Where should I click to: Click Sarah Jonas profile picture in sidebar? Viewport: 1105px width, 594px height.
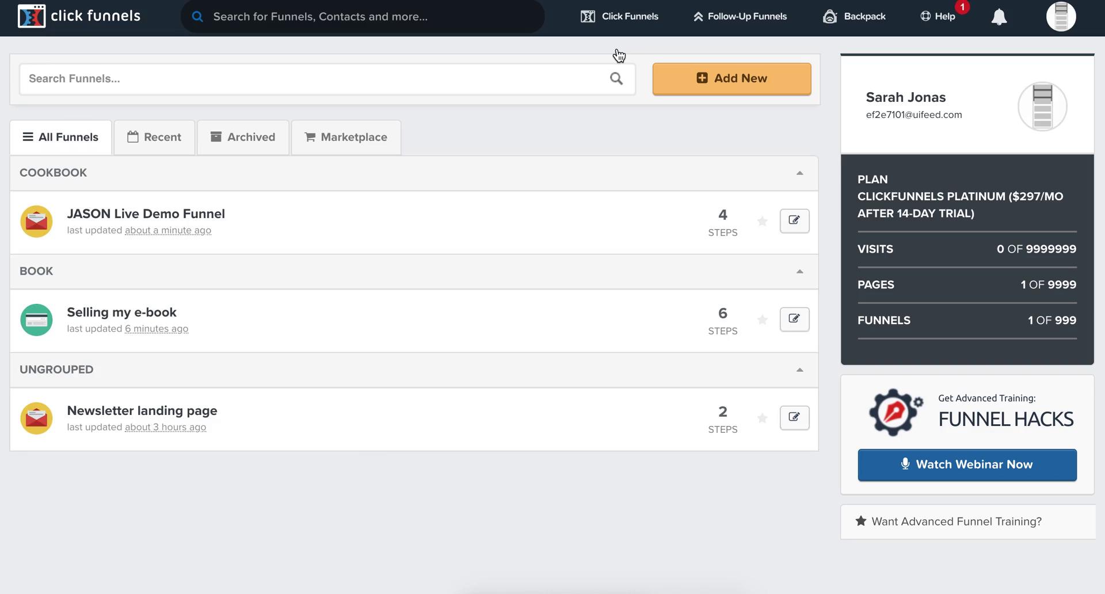(x=1042, y=106)
